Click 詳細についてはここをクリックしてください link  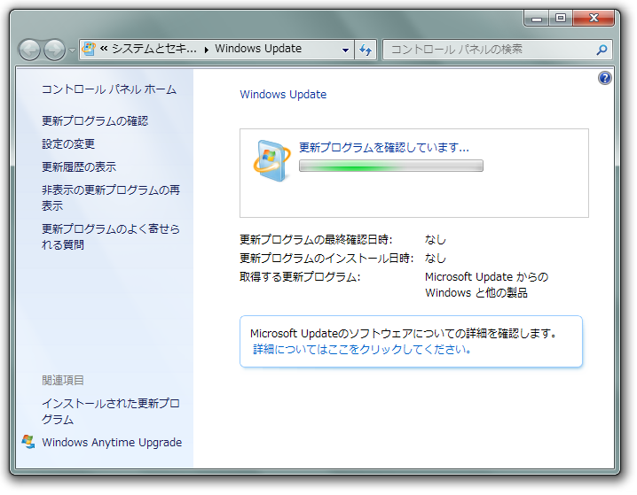coord(362,349)
